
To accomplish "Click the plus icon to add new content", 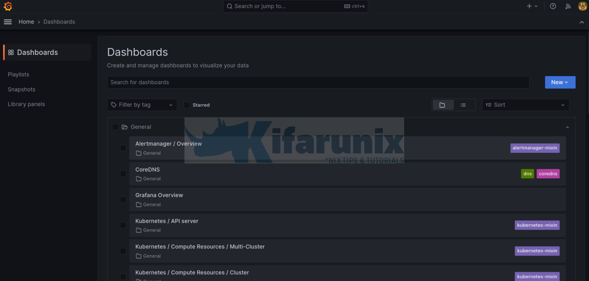I will pos(528,6).
